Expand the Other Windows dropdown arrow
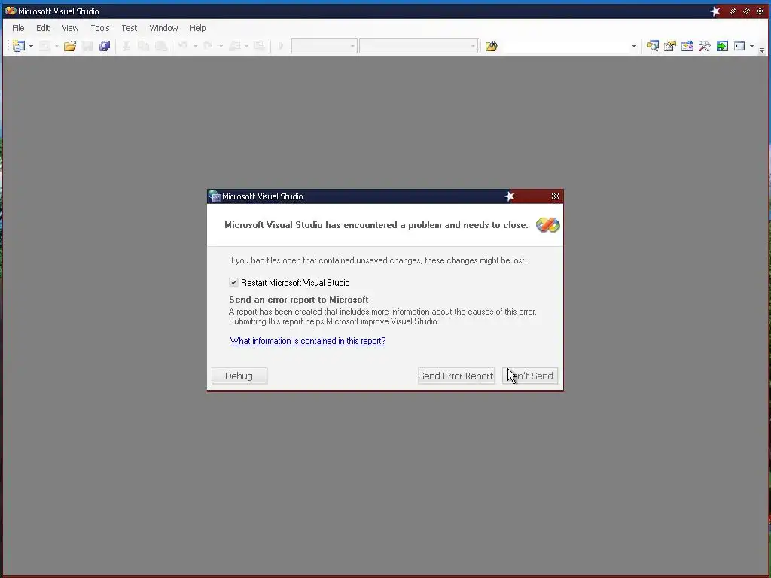771x578 pixels. pos(751,46)
